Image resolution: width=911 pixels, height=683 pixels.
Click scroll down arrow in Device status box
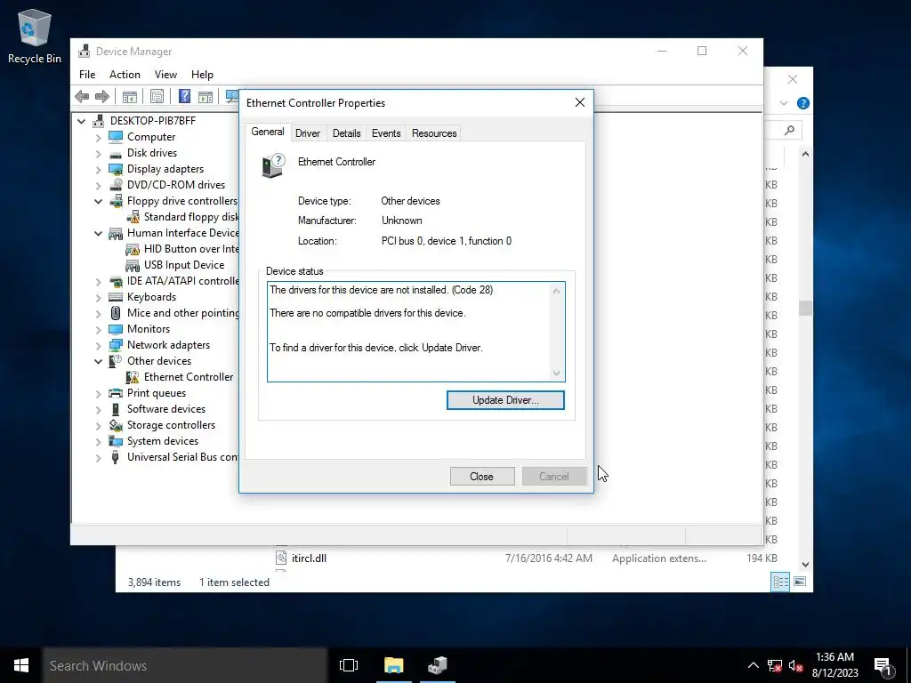point(557,374)
